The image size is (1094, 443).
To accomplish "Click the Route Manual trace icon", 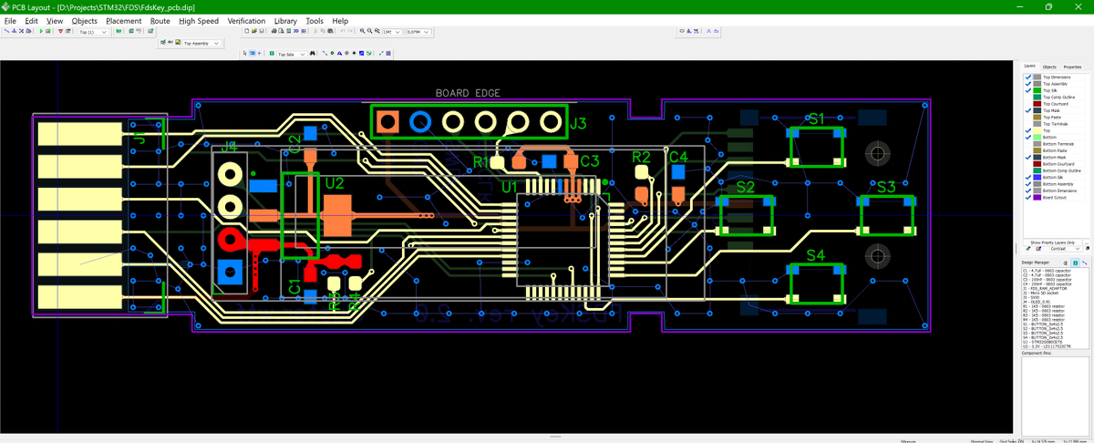I will (x=6, y=32).
